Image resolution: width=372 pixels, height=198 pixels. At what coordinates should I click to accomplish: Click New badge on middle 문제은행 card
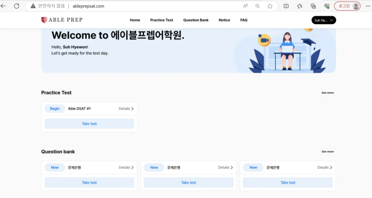pos(154,167)
